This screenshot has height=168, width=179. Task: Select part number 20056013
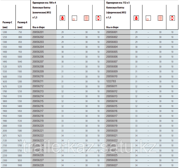coord(112,96)
